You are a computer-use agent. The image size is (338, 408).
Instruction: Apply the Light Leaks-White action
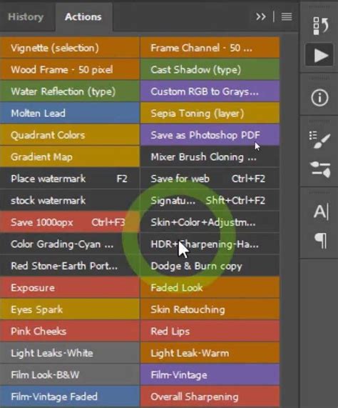coord(70,353)
